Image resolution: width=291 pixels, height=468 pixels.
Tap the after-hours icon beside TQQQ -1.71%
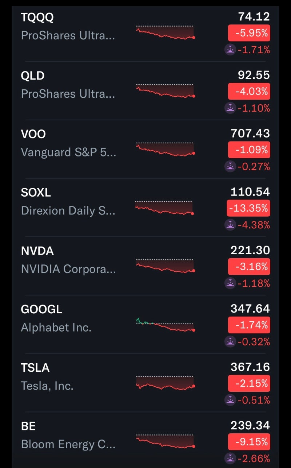(x=230, y=50)
